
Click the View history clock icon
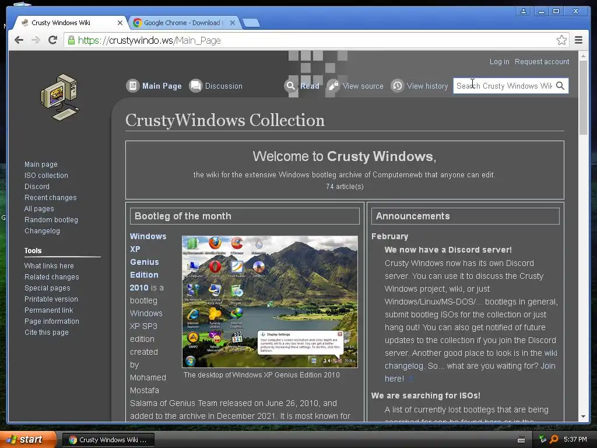point(397,86)
